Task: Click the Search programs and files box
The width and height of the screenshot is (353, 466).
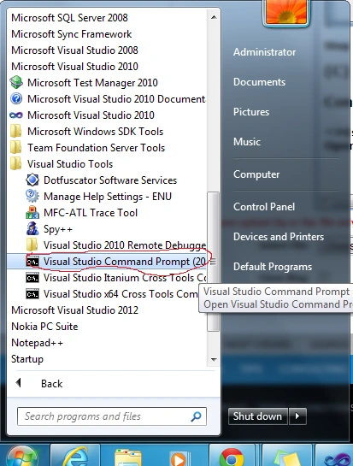Action: click(112, 416)
